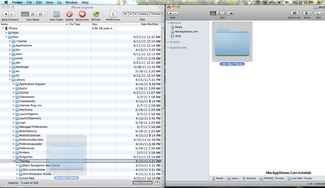Open the Window menu
325x188 pixels.
click(x=71, y=2)
